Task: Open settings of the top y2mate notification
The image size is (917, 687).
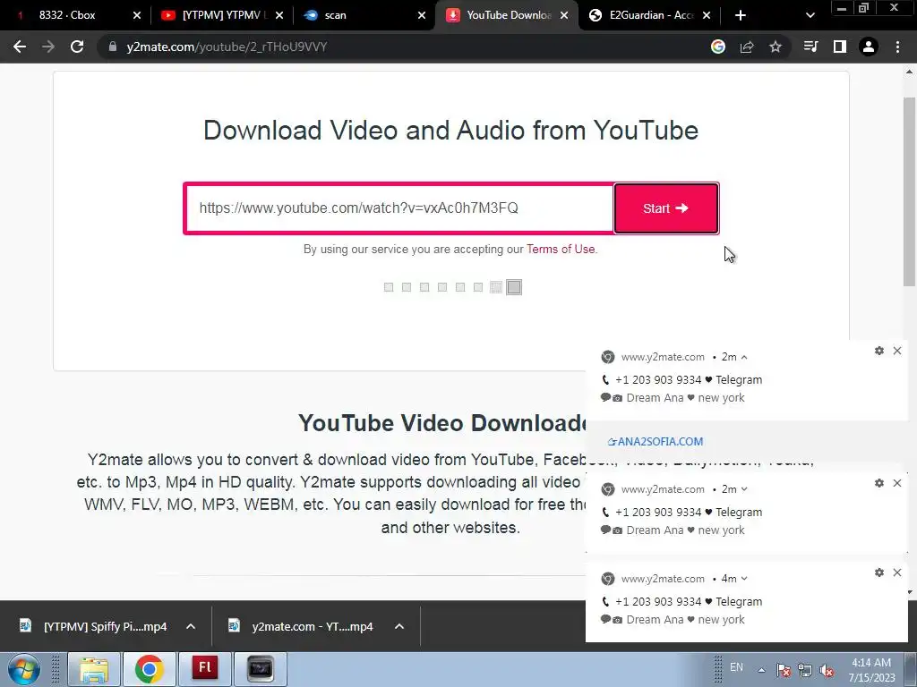Action: (879, 351)
